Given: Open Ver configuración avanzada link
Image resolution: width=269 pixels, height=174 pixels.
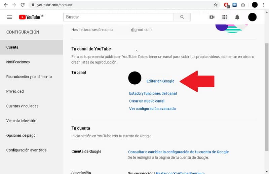Looking at the screenshot, I should 152,108.
